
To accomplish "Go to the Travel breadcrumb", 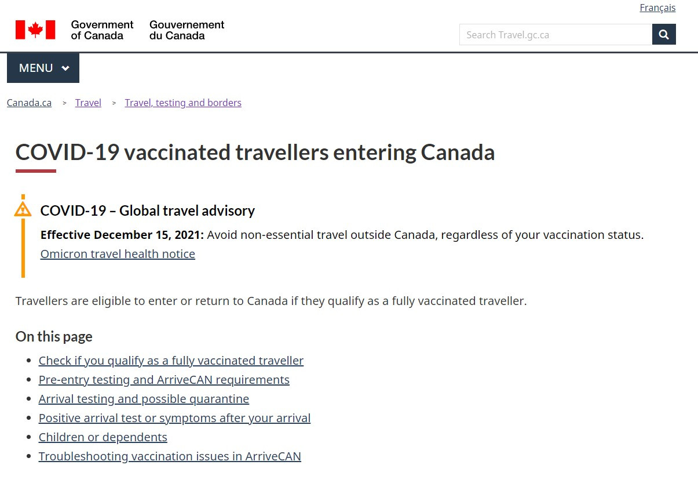I will pyautogui.click(x=88, y=103).
